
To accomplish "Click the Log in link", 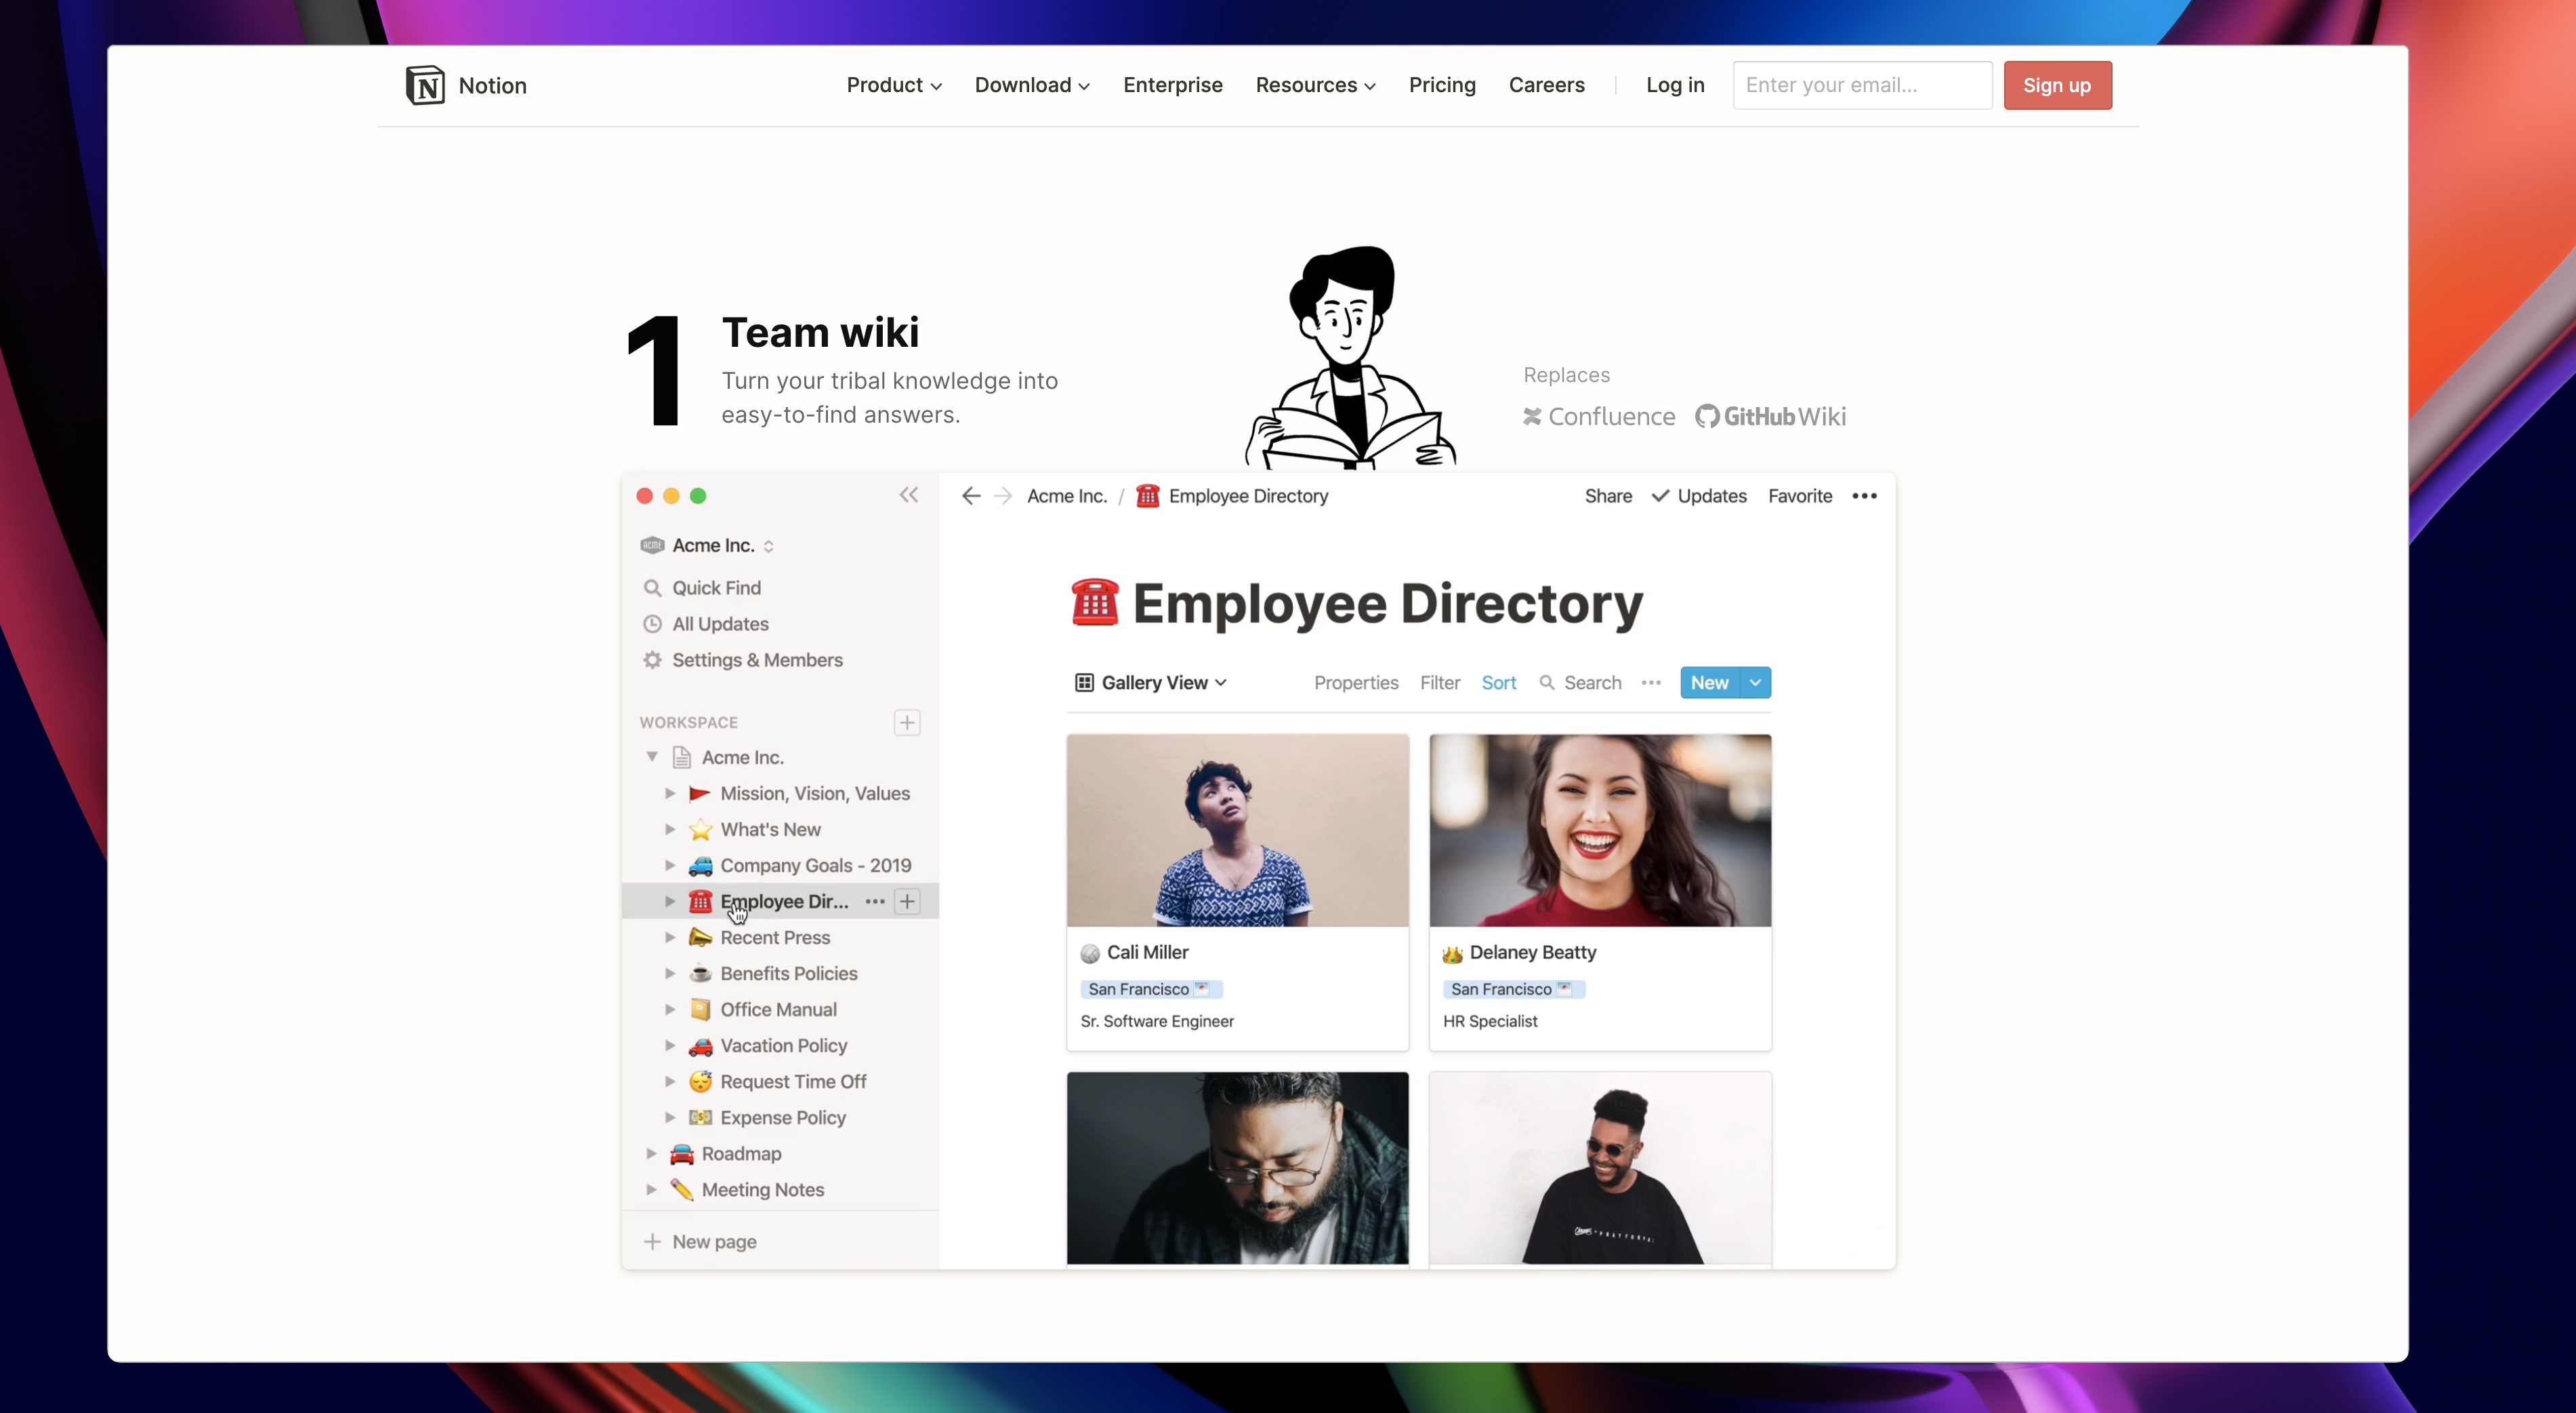I will (1675, 85).
